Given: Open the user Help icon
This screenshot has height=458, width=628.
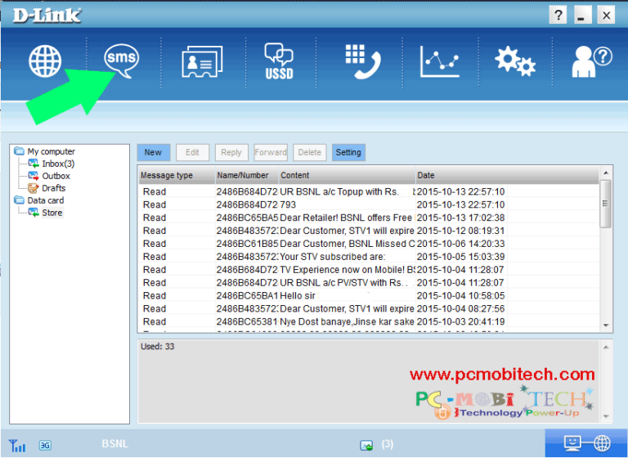Looking at the screenshot, I should click(591, 61).
